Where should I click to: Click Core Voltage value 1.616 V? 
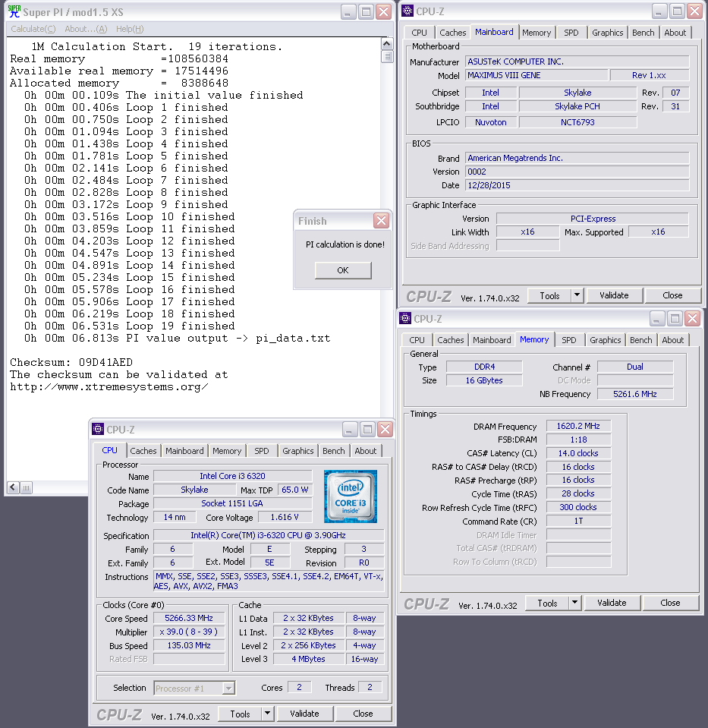[285, 517]
